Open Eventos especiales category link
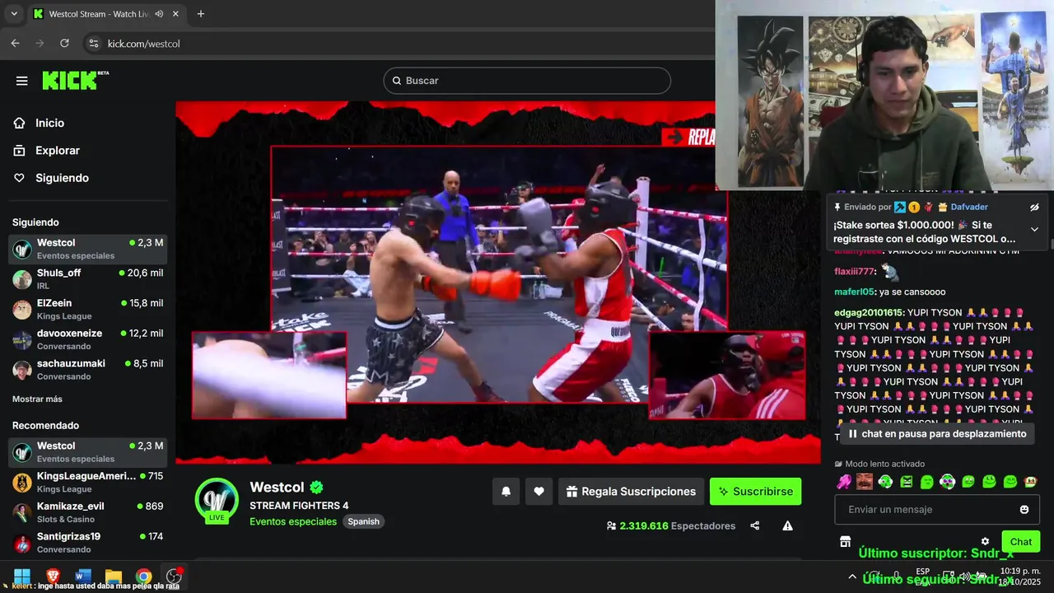Screen dimensions: 1054x593 293,521
